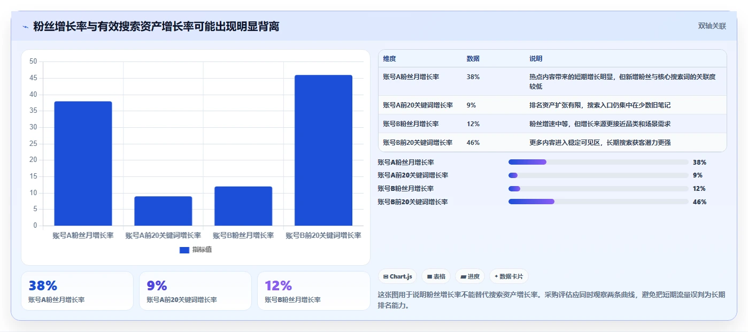Click the y-axis tick value 25
The image size is (748, 332).
(33, 143)
